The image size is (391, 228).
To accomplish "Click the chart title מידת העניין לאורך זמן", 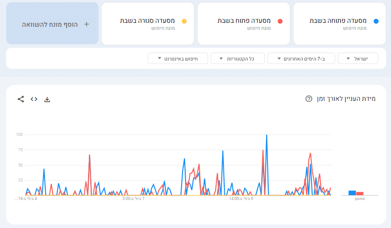I will tap(346, 99).
